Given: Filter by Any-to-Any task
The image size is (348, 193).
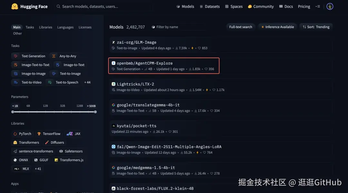Looking at the screenshot, I should click(64, 56).
